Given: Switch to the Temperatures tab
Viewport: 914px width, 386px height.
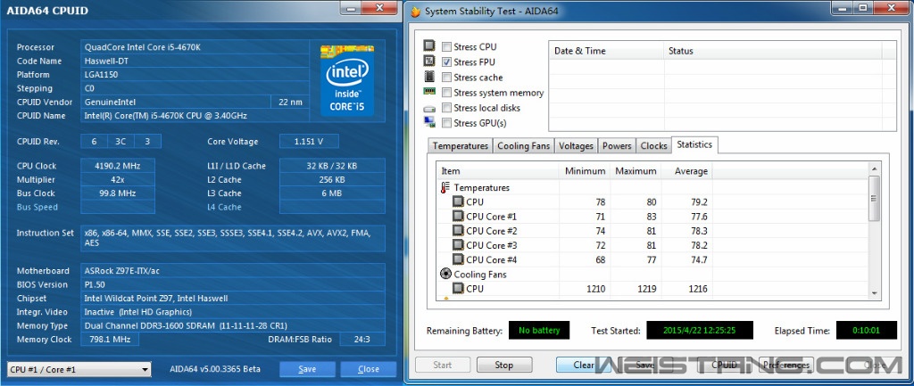Looking at the screenshot, I should pos(461,146).
